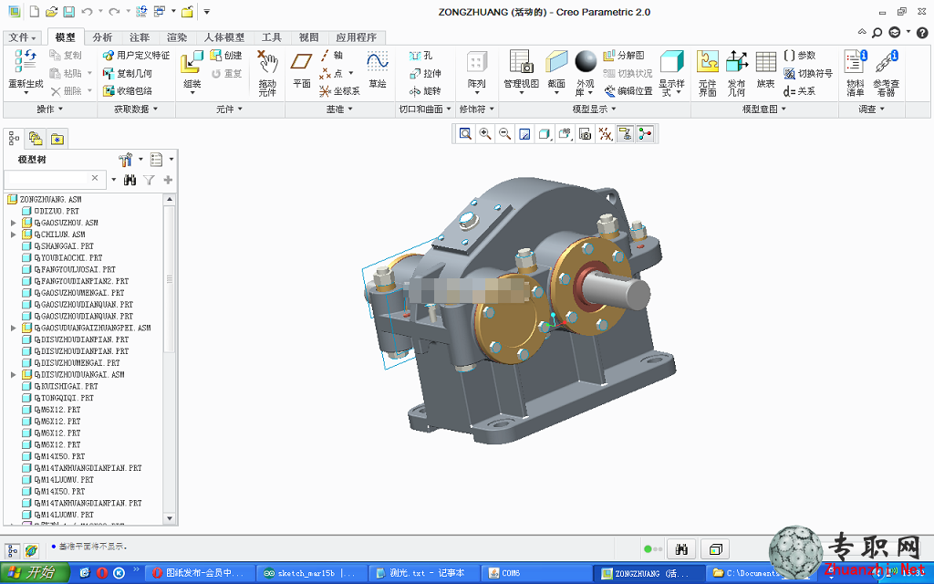This screenshot has width=934, height=584.
Task: Expand the GAOSUZHOU.ASM tree node
Action: [13, 223]
